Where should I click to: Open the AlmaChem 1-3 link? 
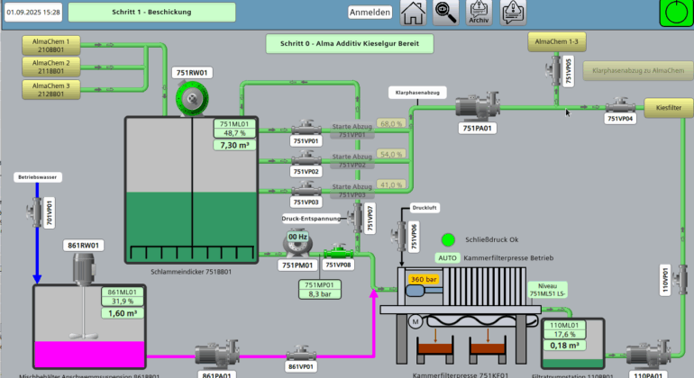(557, 41)
